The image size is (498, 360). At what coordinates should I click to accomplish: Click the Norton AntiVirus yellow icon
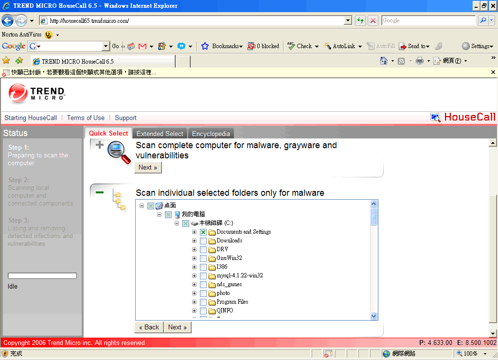tap(48, 35)
